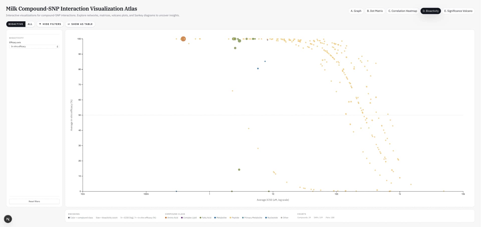
Task: Click the In vitro efficacy dropdown arrows
Action: coord(57,46)
